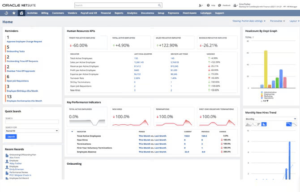Open Approve Employee Change Request reminder
Viewport: 300px width, 192px height.
tap(24, 41)
